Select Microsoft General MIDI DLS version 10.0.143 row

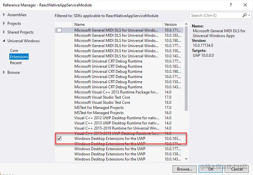pos(119,56)
